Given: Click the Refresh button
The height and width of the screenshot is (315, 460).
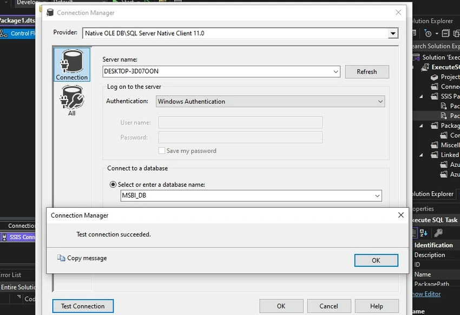Looking at the screenshot, I should coord(367,72).
